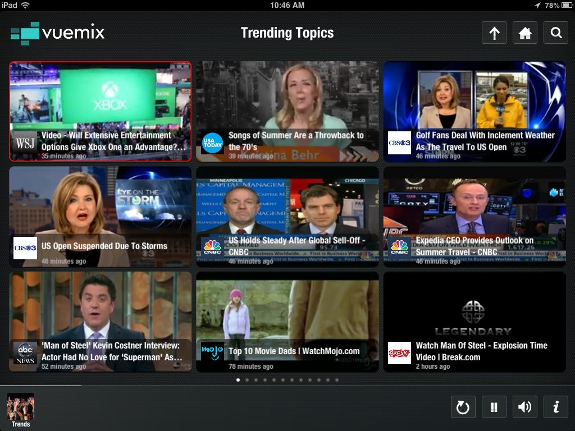The width and height of the screenshot is (575, 431).
Task: Tap the iPad Wi-Fi status icon
Action: [25, 5]
